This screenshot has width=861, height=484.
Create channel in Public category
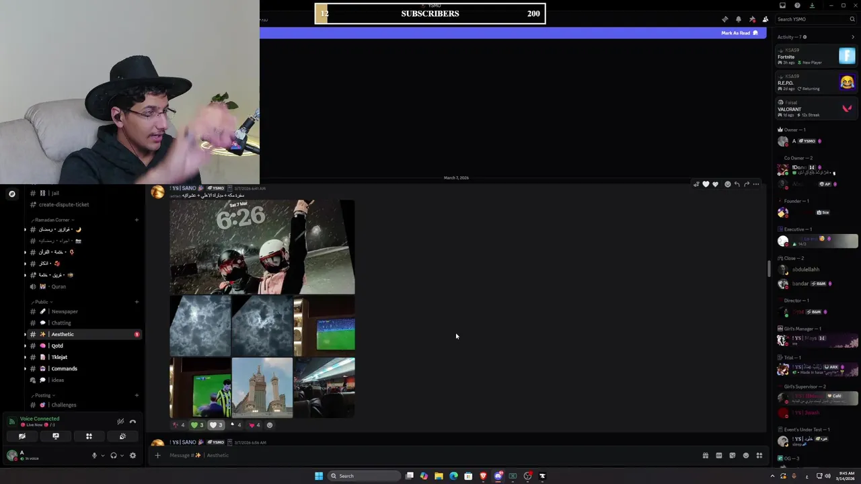tap(137, 302)
